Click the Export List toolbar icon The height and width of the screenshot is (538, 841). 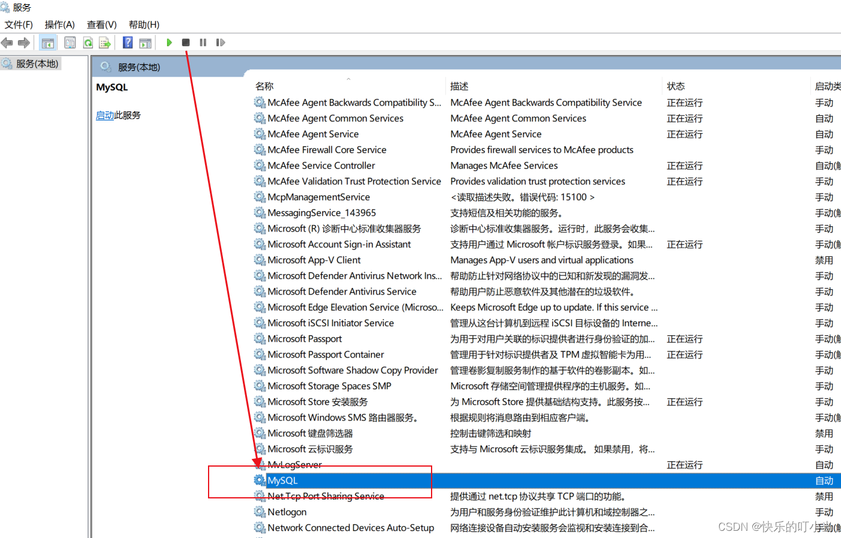point(105,43)
